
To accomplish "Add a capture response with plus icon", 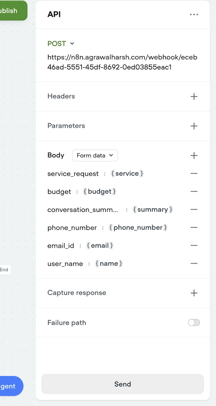I will [x=194, y=293].
